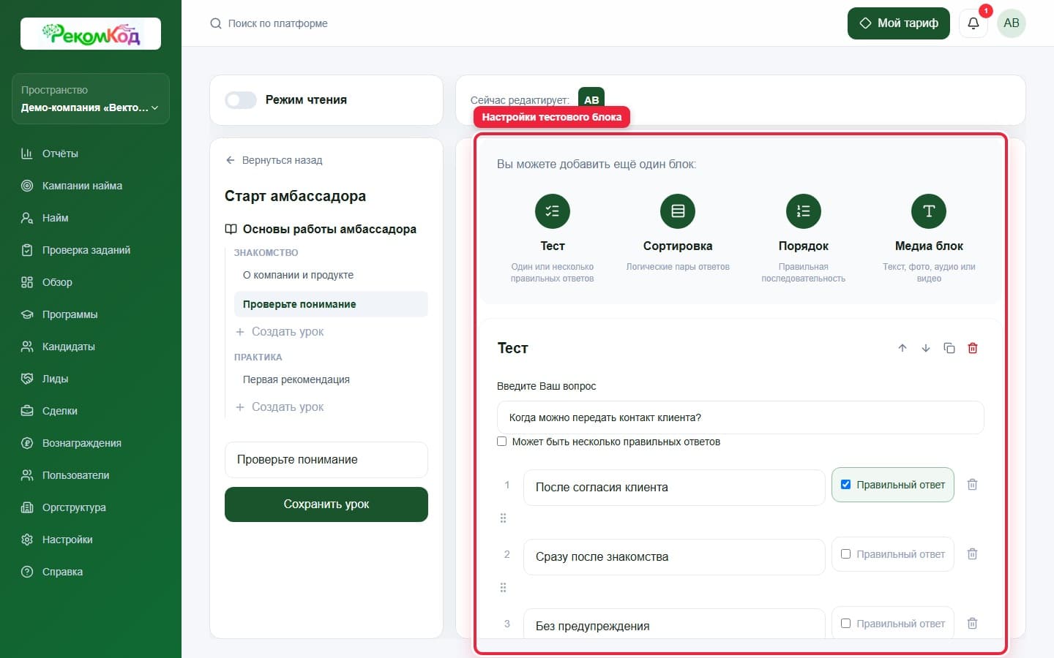Click Вернуться назад link

(x=274, y=160)
